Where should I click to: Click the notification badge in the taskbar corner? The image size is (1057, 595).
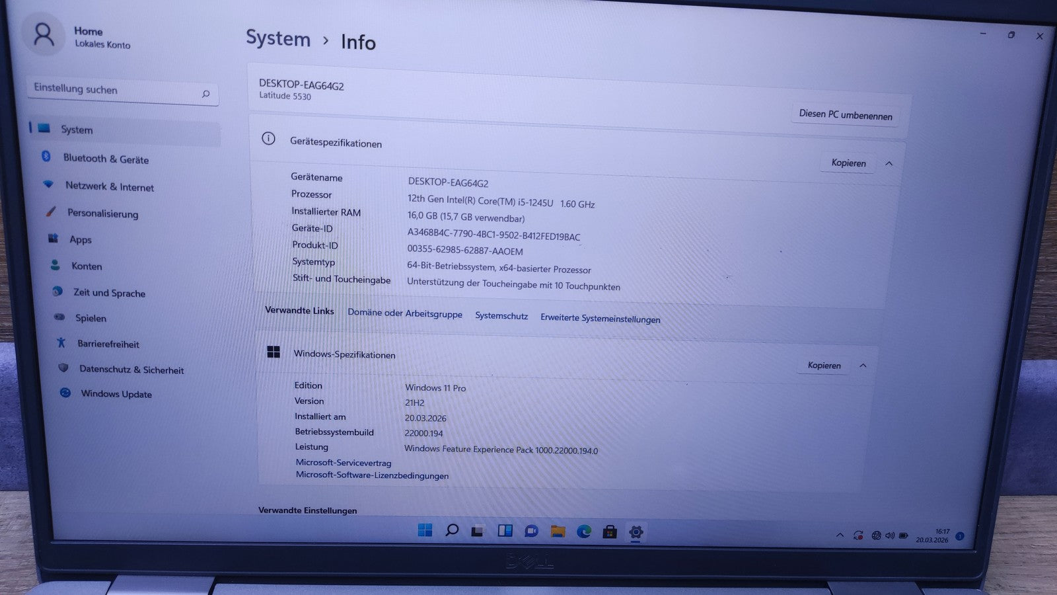[x=960, y=536]
